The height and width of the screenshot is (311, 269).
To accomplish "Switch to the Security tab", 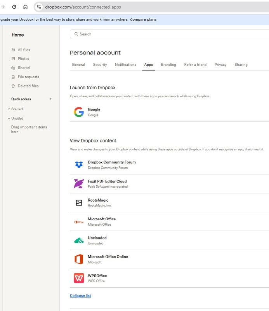I will click(100, 65).
